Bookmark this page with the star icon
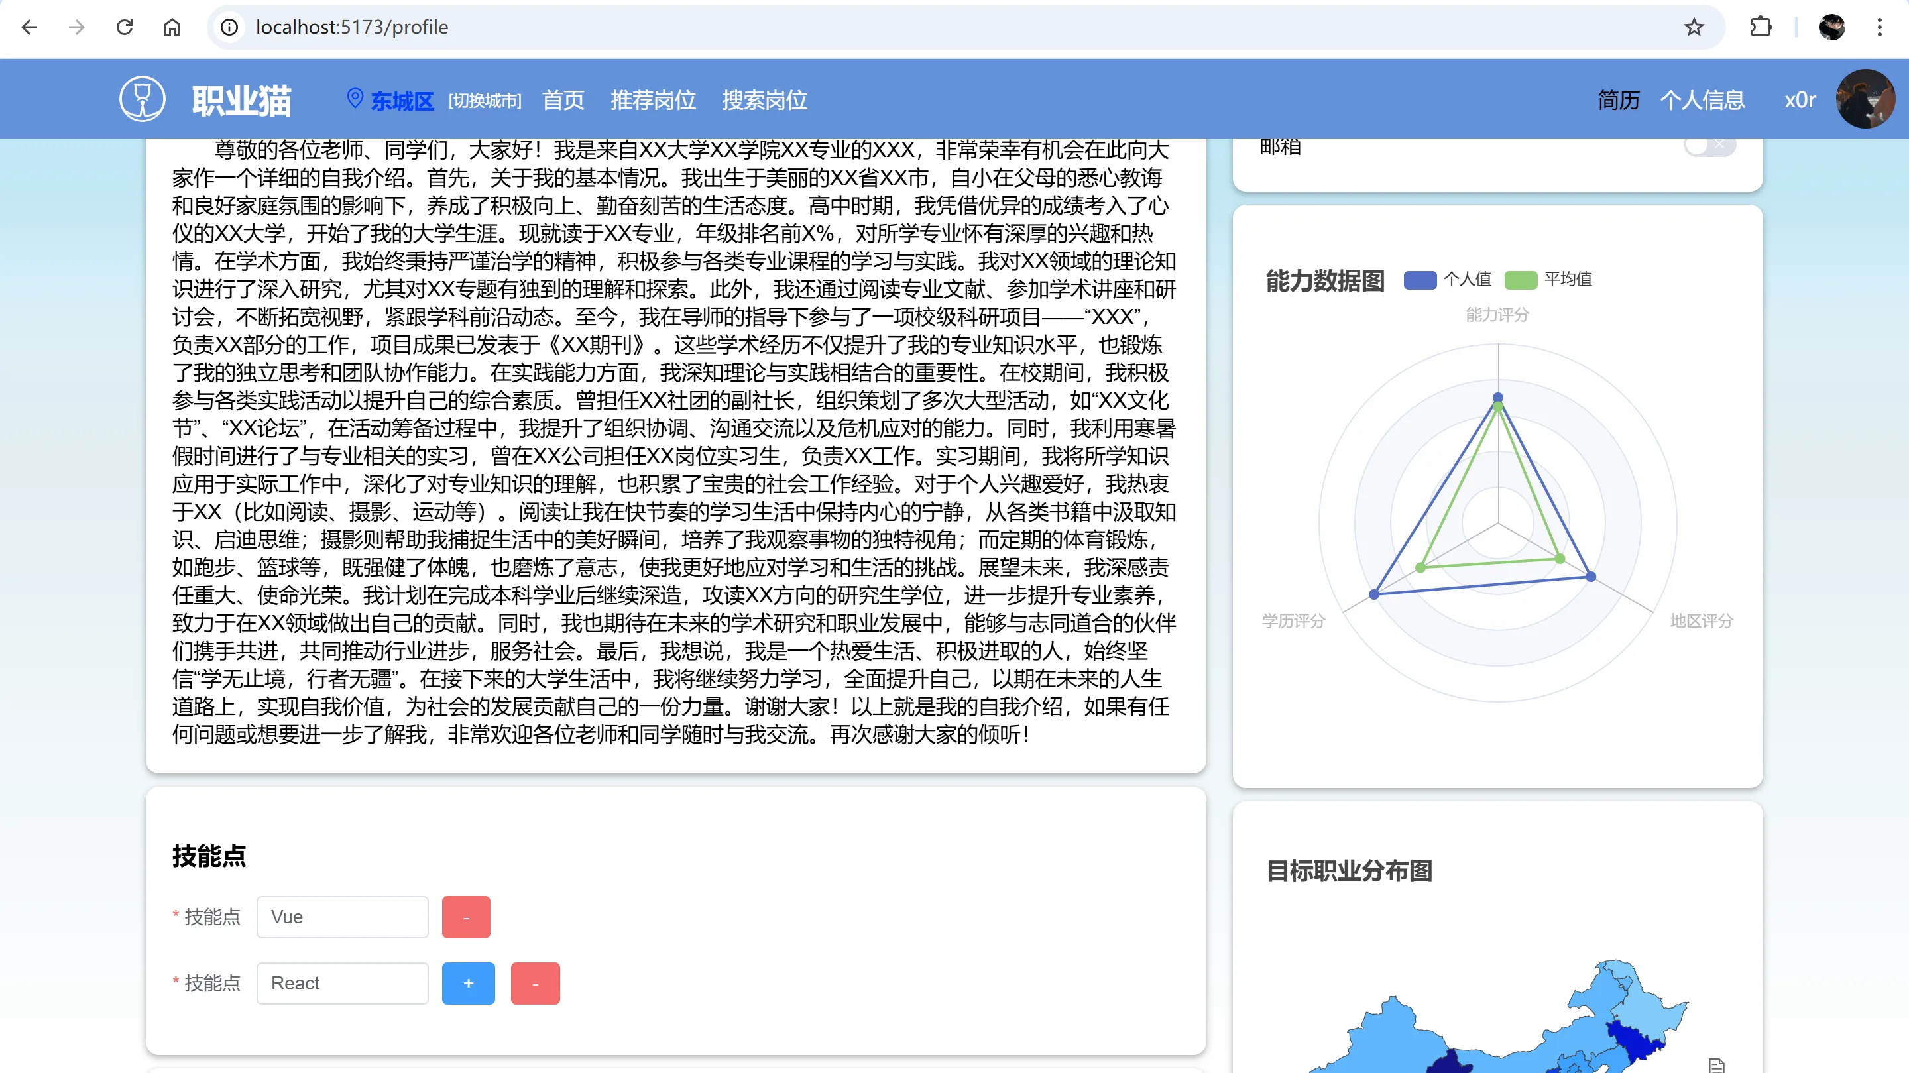The image size is (1909, 1073). pyautogui.click(x=1694, y=27)
